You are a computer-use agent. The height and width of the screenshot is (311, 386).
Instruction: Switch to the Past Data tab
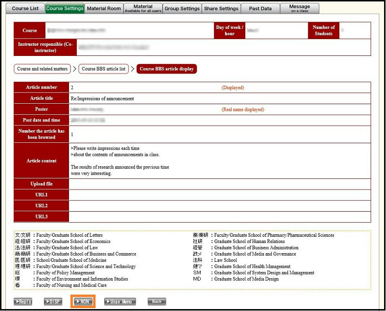point(260,8)
